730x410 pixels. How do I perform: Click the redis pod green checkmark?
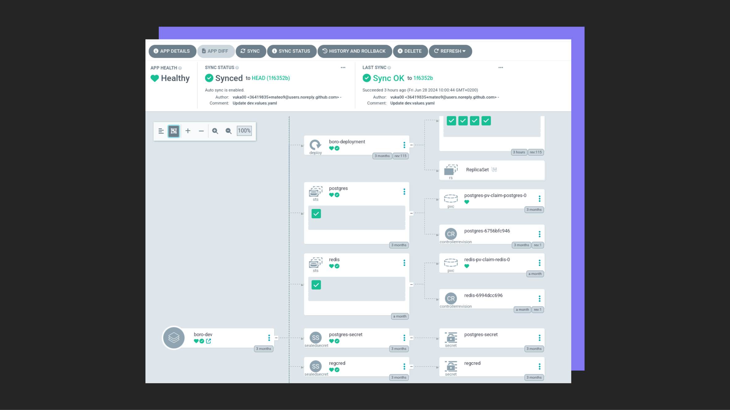[316, 285]
